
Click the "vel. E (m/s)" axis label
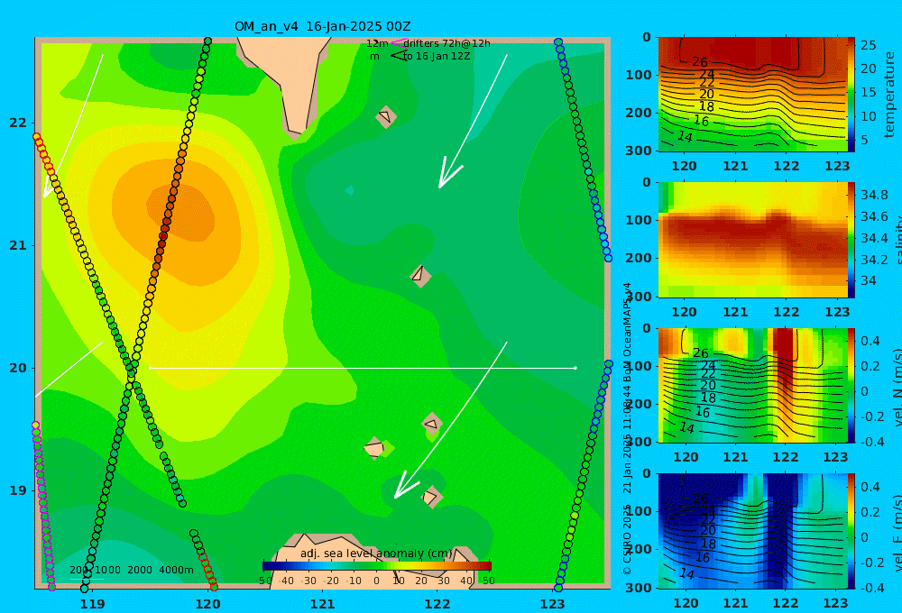[897, 532]
